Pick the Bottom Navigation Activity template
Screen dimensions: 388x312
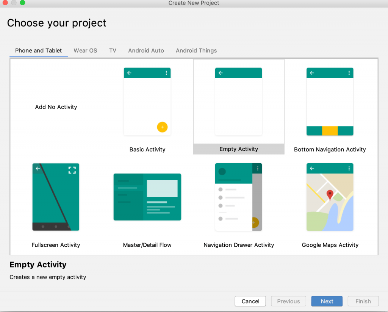330,102
